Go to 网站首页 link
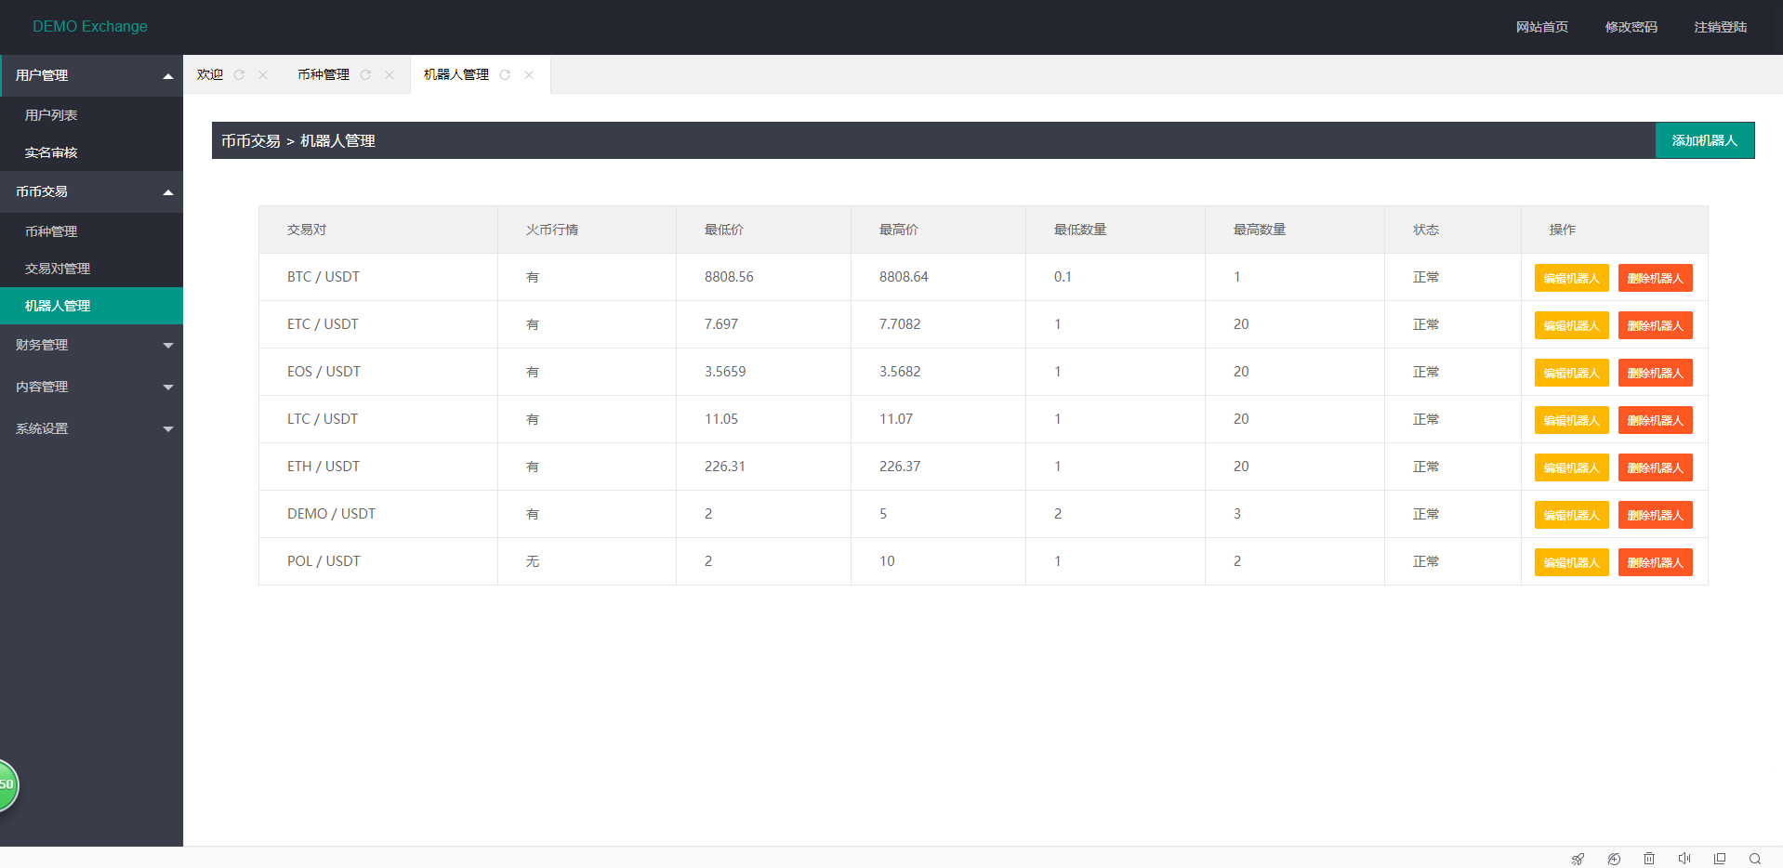Viewport: 1783px width, 868px height. click(x=1542, y=27)
